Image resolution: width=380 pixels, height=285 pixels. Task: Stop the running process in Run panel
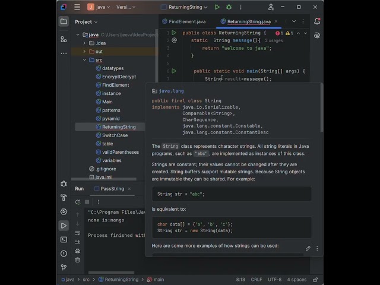pyautogui.click(x=87, y=202)
